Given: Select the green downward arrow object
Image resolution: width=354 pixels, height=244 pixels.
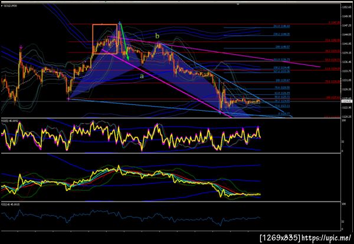Looking at the screenshot, I should pyautogui.click(x=124, y=41).
